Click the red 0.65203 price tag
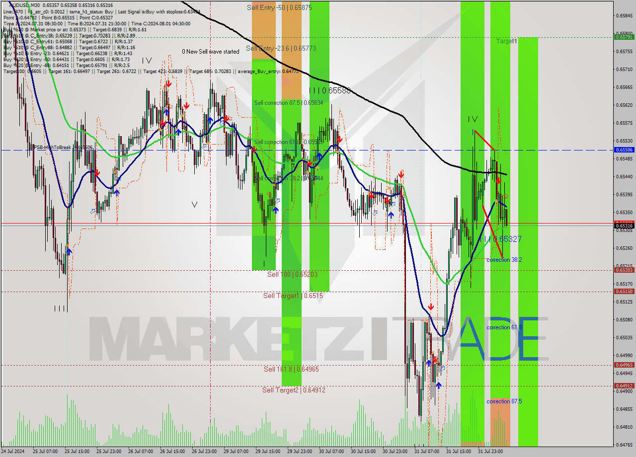 click(624, 270)
